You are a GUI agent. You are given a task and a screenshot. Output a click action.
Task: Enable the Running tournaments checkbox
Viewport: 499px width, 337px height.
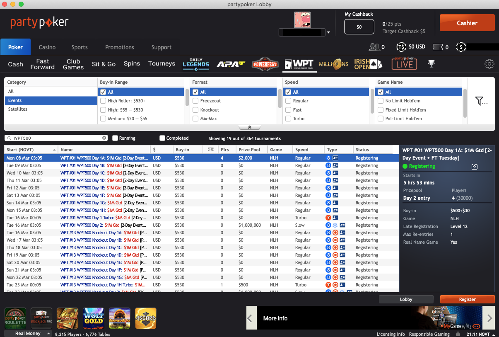pos(115,138)
